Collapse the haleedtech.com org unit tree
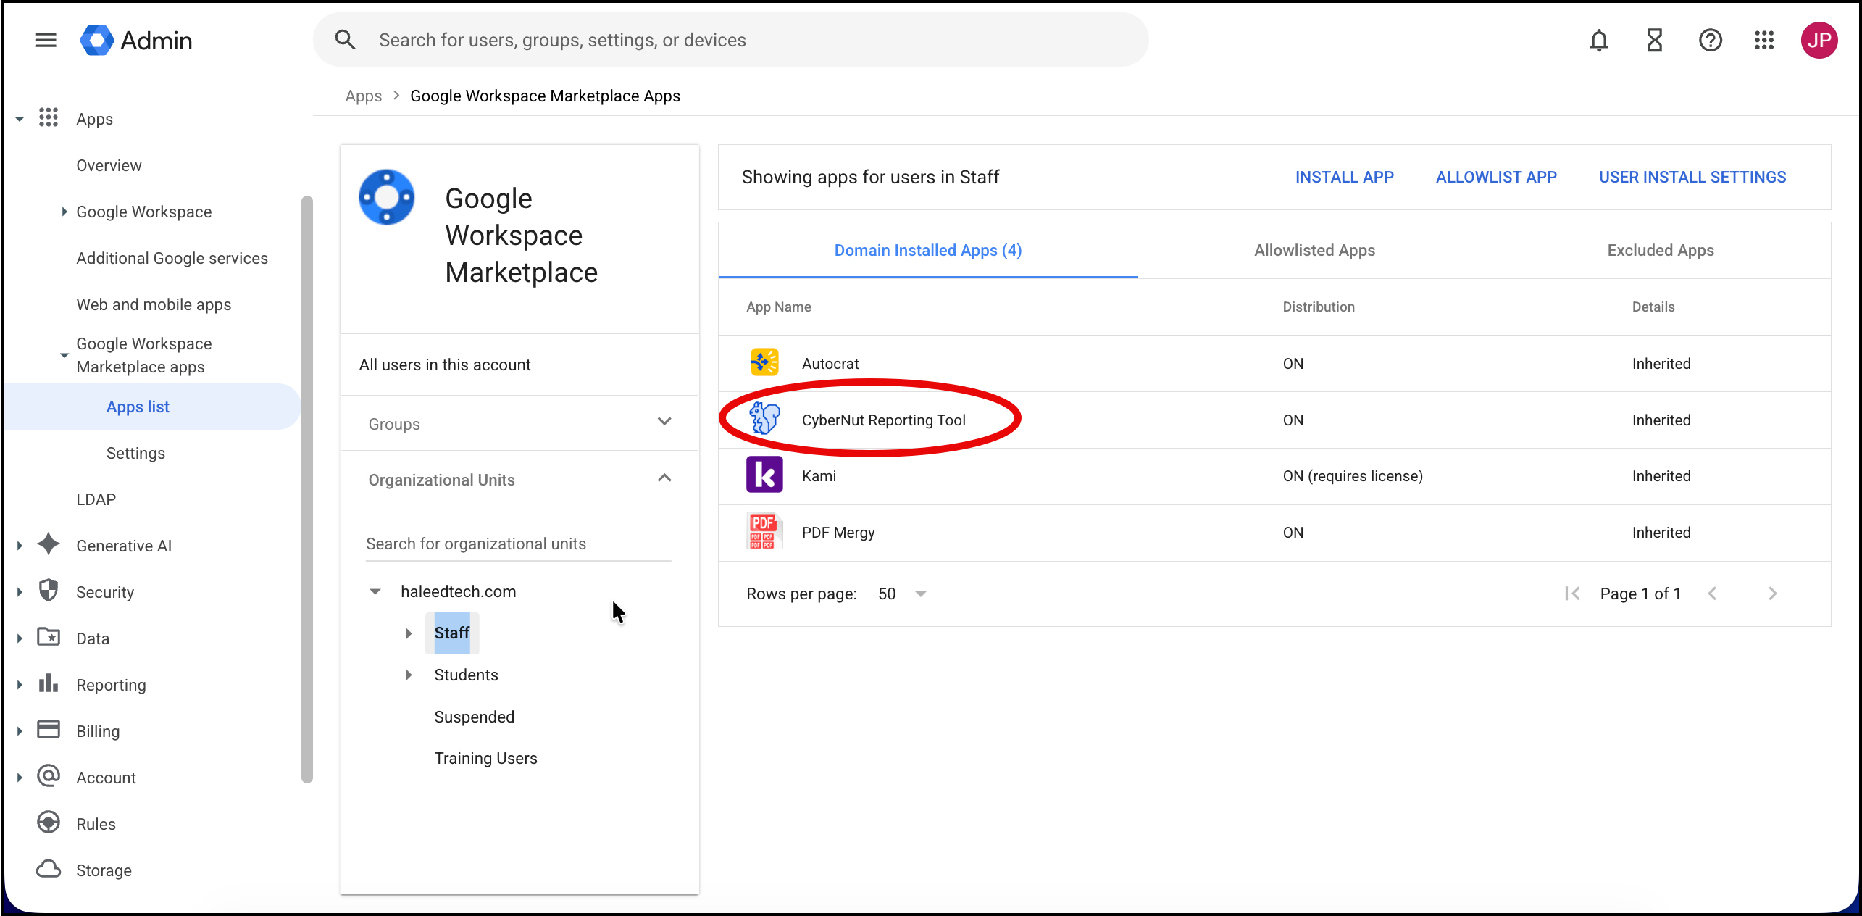Viewport: 1862px width, 916px height. pyautogui.click(x=375, y=591)
